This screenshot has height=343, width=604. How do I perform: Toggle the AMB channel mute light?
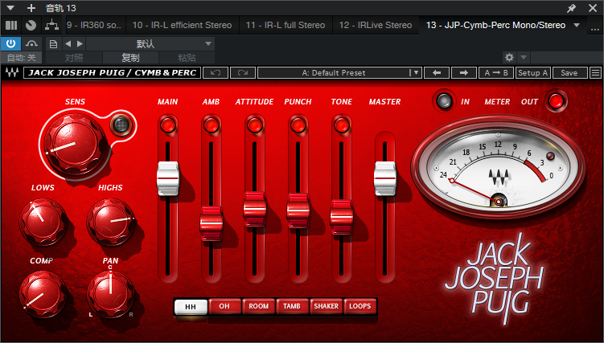click(x=211, y=125)
